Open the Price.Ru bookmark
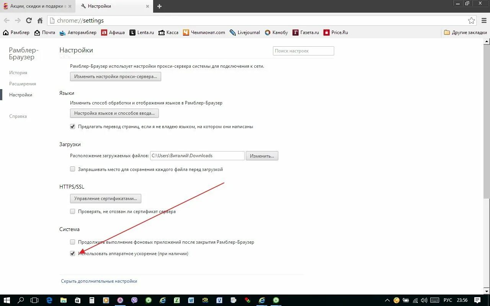The image size is (490, 306). click(x=336, y=33)
